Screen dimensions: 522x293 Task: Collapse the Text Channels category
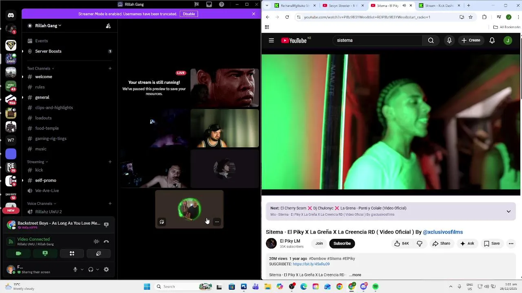[40, 68]
